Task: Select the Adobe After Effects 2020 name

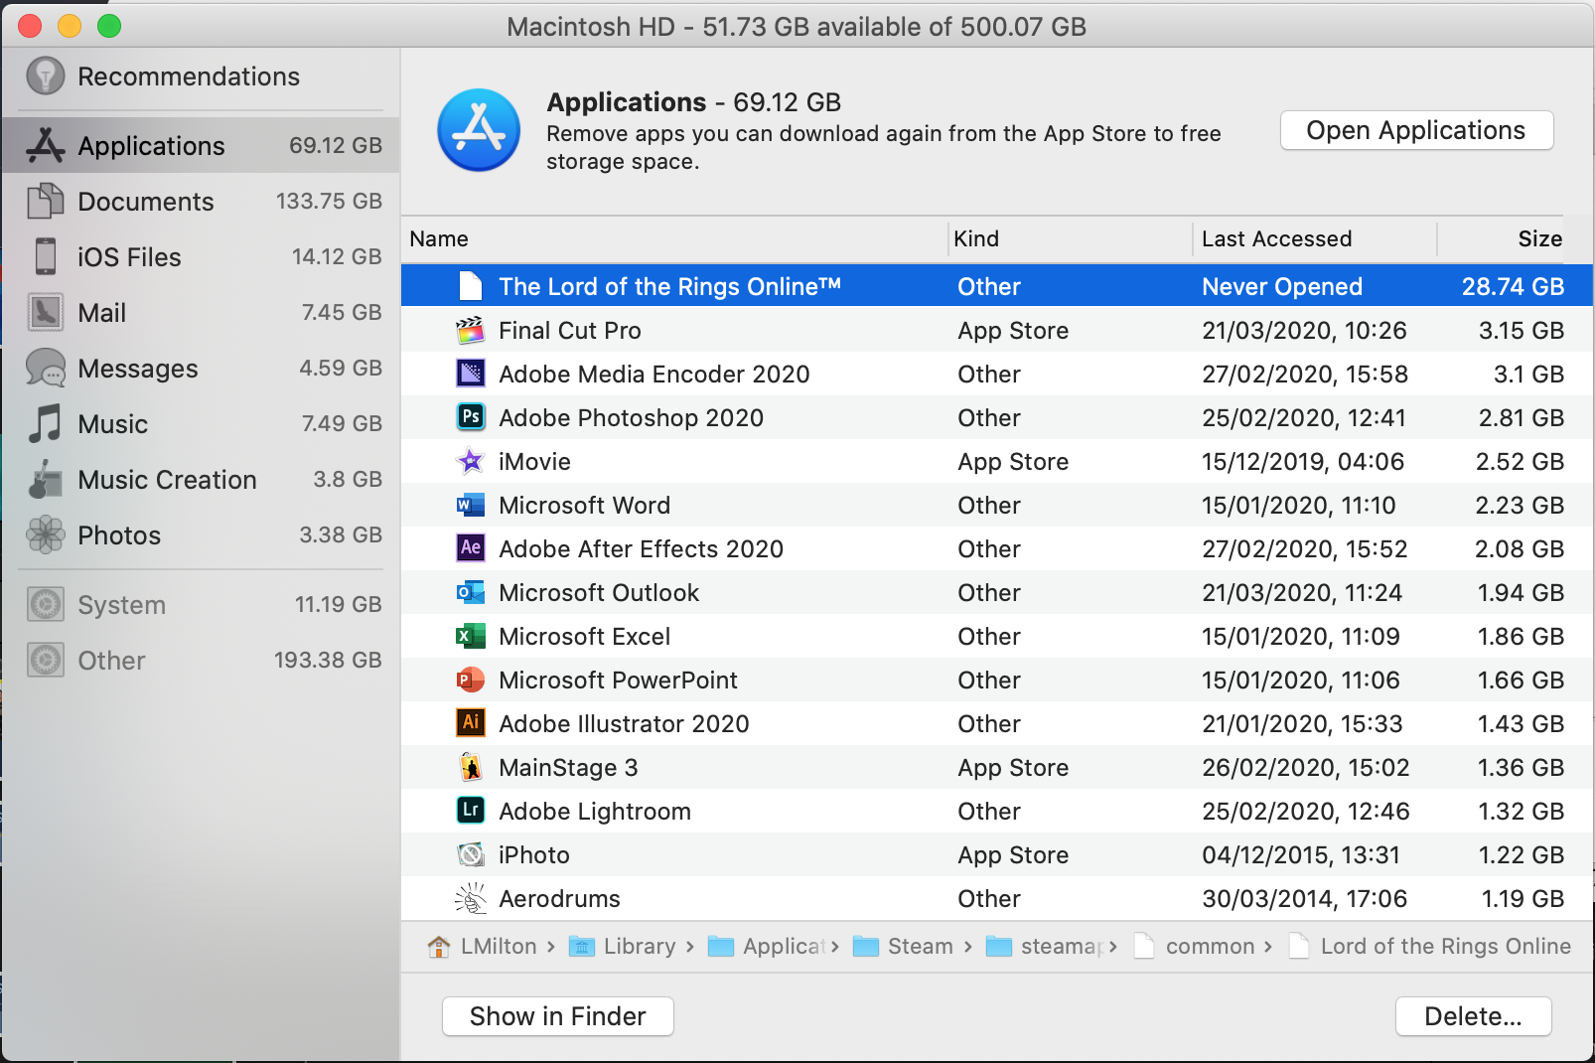Action: pos(641,548)
